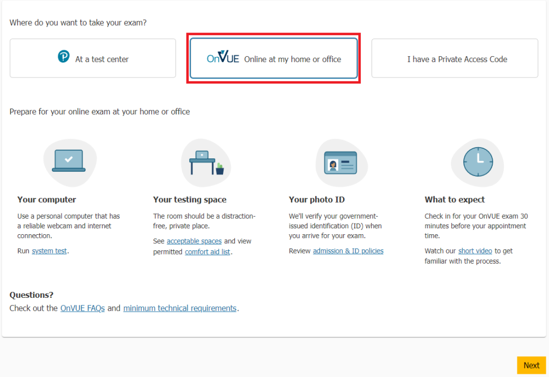Image resolution: width=549 pixels, height=377 pixels.
Task: Open minimum technical requirements link
Action: tap(180, 308)
